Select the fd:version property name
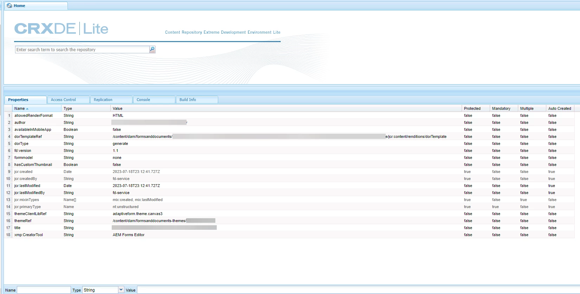 (x=23, y=151)
